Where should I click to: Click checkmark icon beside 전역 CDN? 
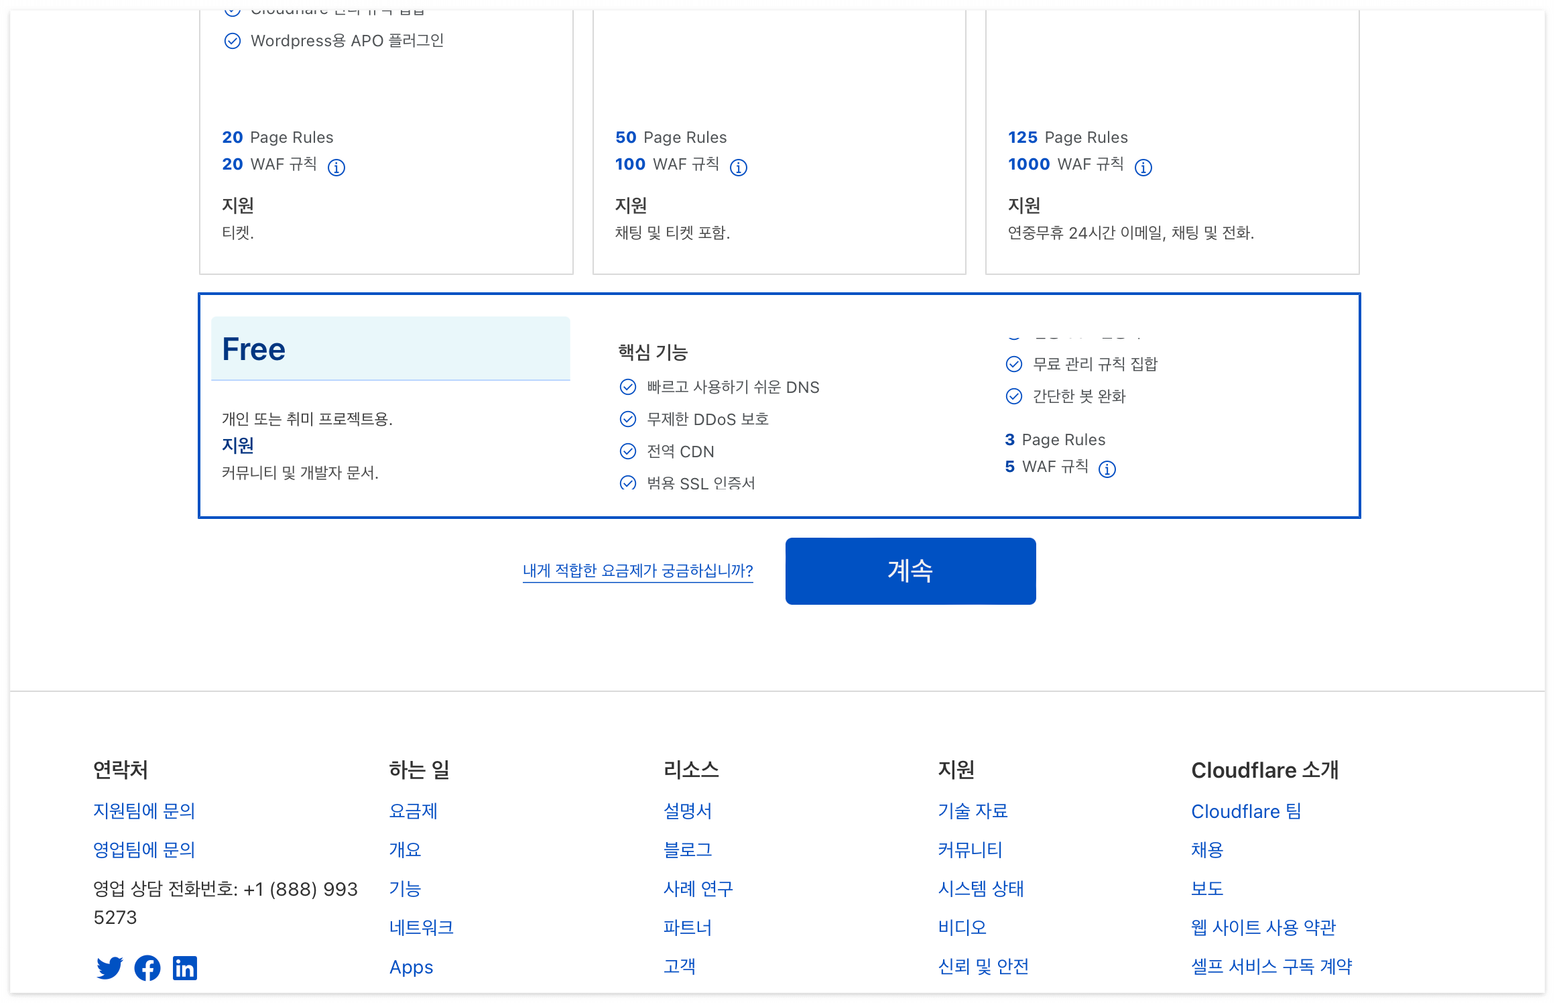(628, 451)
